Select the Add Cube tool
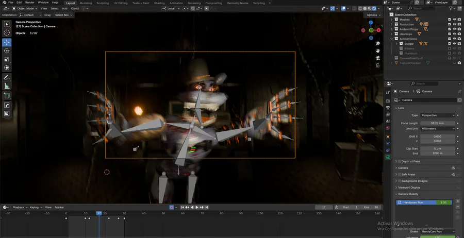Image resolution: width=464 pixels, height=238 pixels. point(7,95)
